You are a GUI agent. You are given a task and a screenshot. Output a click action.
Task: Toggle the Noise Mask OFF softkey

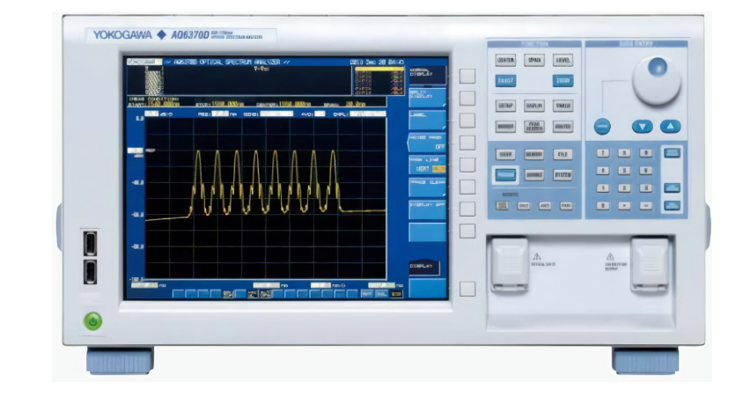(x=428, y=142)
